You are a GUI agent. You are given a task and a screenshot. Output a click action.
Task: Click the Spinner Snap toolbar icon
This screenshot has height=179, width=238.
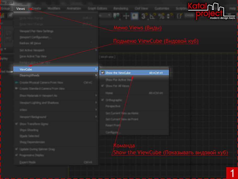click(169, 16)
